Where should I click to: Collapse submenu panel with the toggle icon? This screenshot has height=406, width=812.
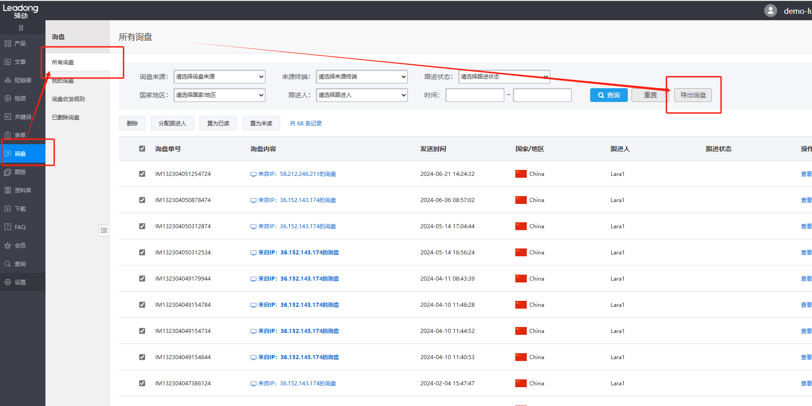pos(104,231)
